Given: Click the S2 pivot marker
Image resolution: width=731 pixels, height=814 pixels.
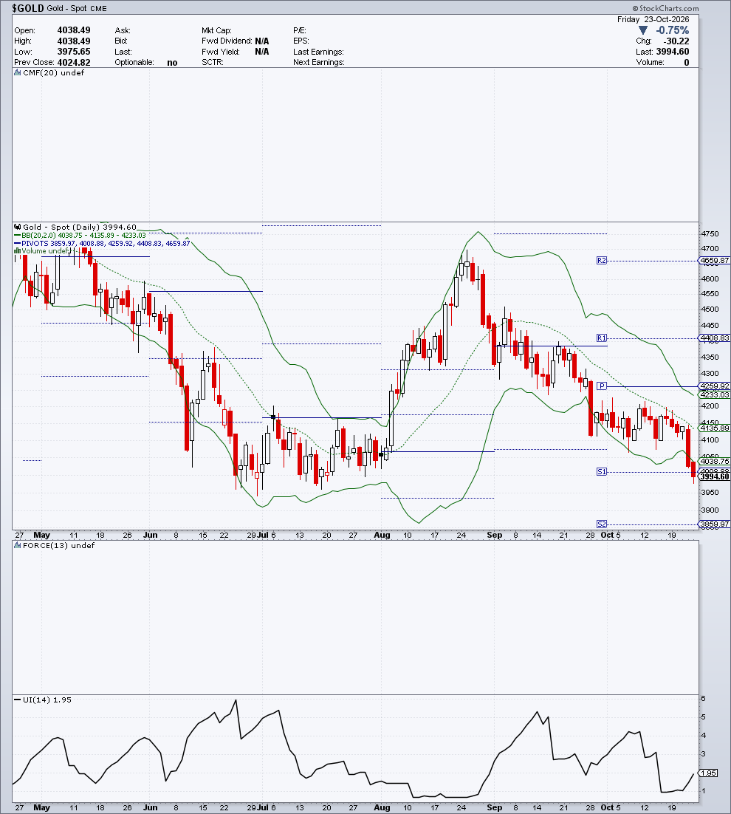Looking at the screenshot, I should (x=601, y=524).
